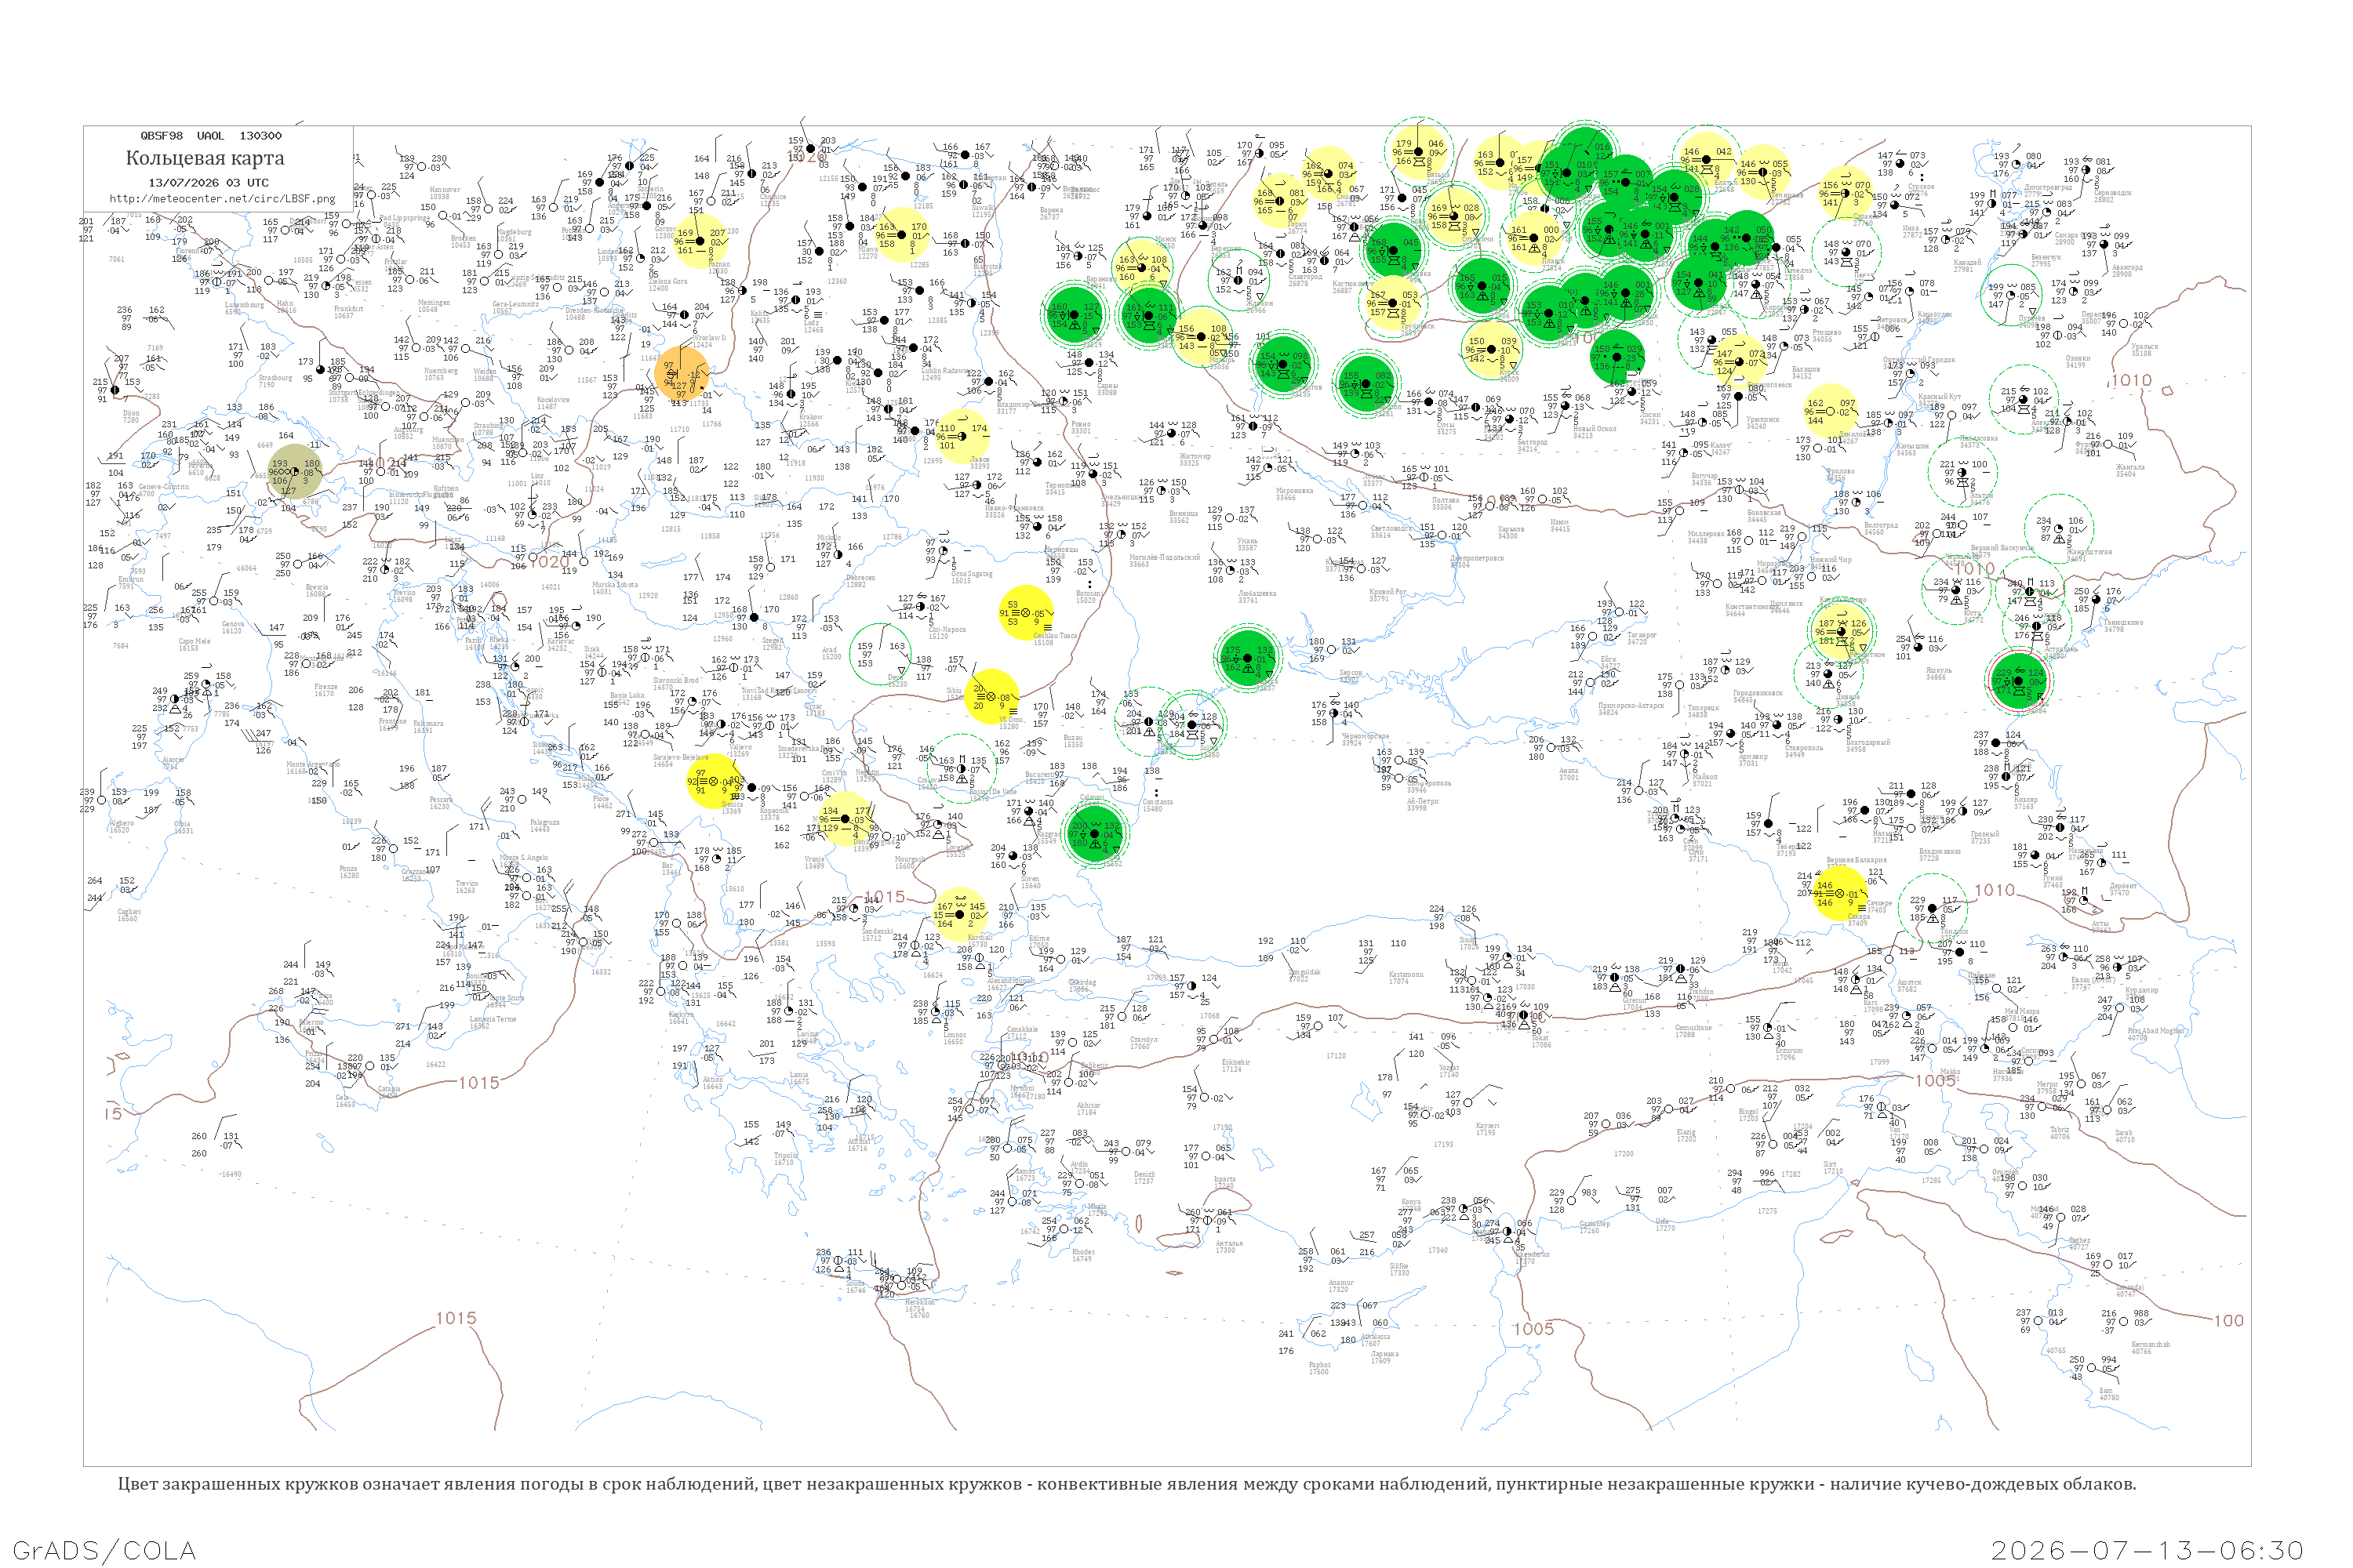The image size is (2353, 1568).
Task: Click the meteocenter.net LBSF.png URL text
Action: (222, 199)
